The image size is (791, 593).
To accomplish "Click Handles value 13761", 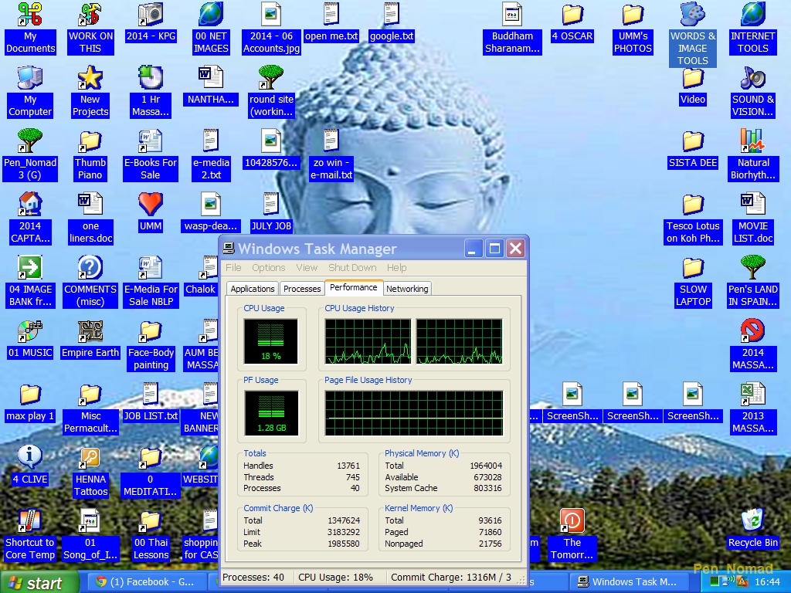I will (x=348, y=466).
